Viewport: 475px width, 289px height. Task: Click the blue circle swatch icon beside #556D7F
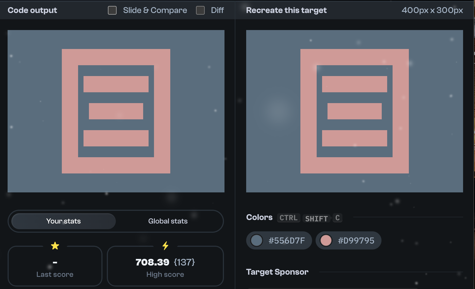[256, 240]
